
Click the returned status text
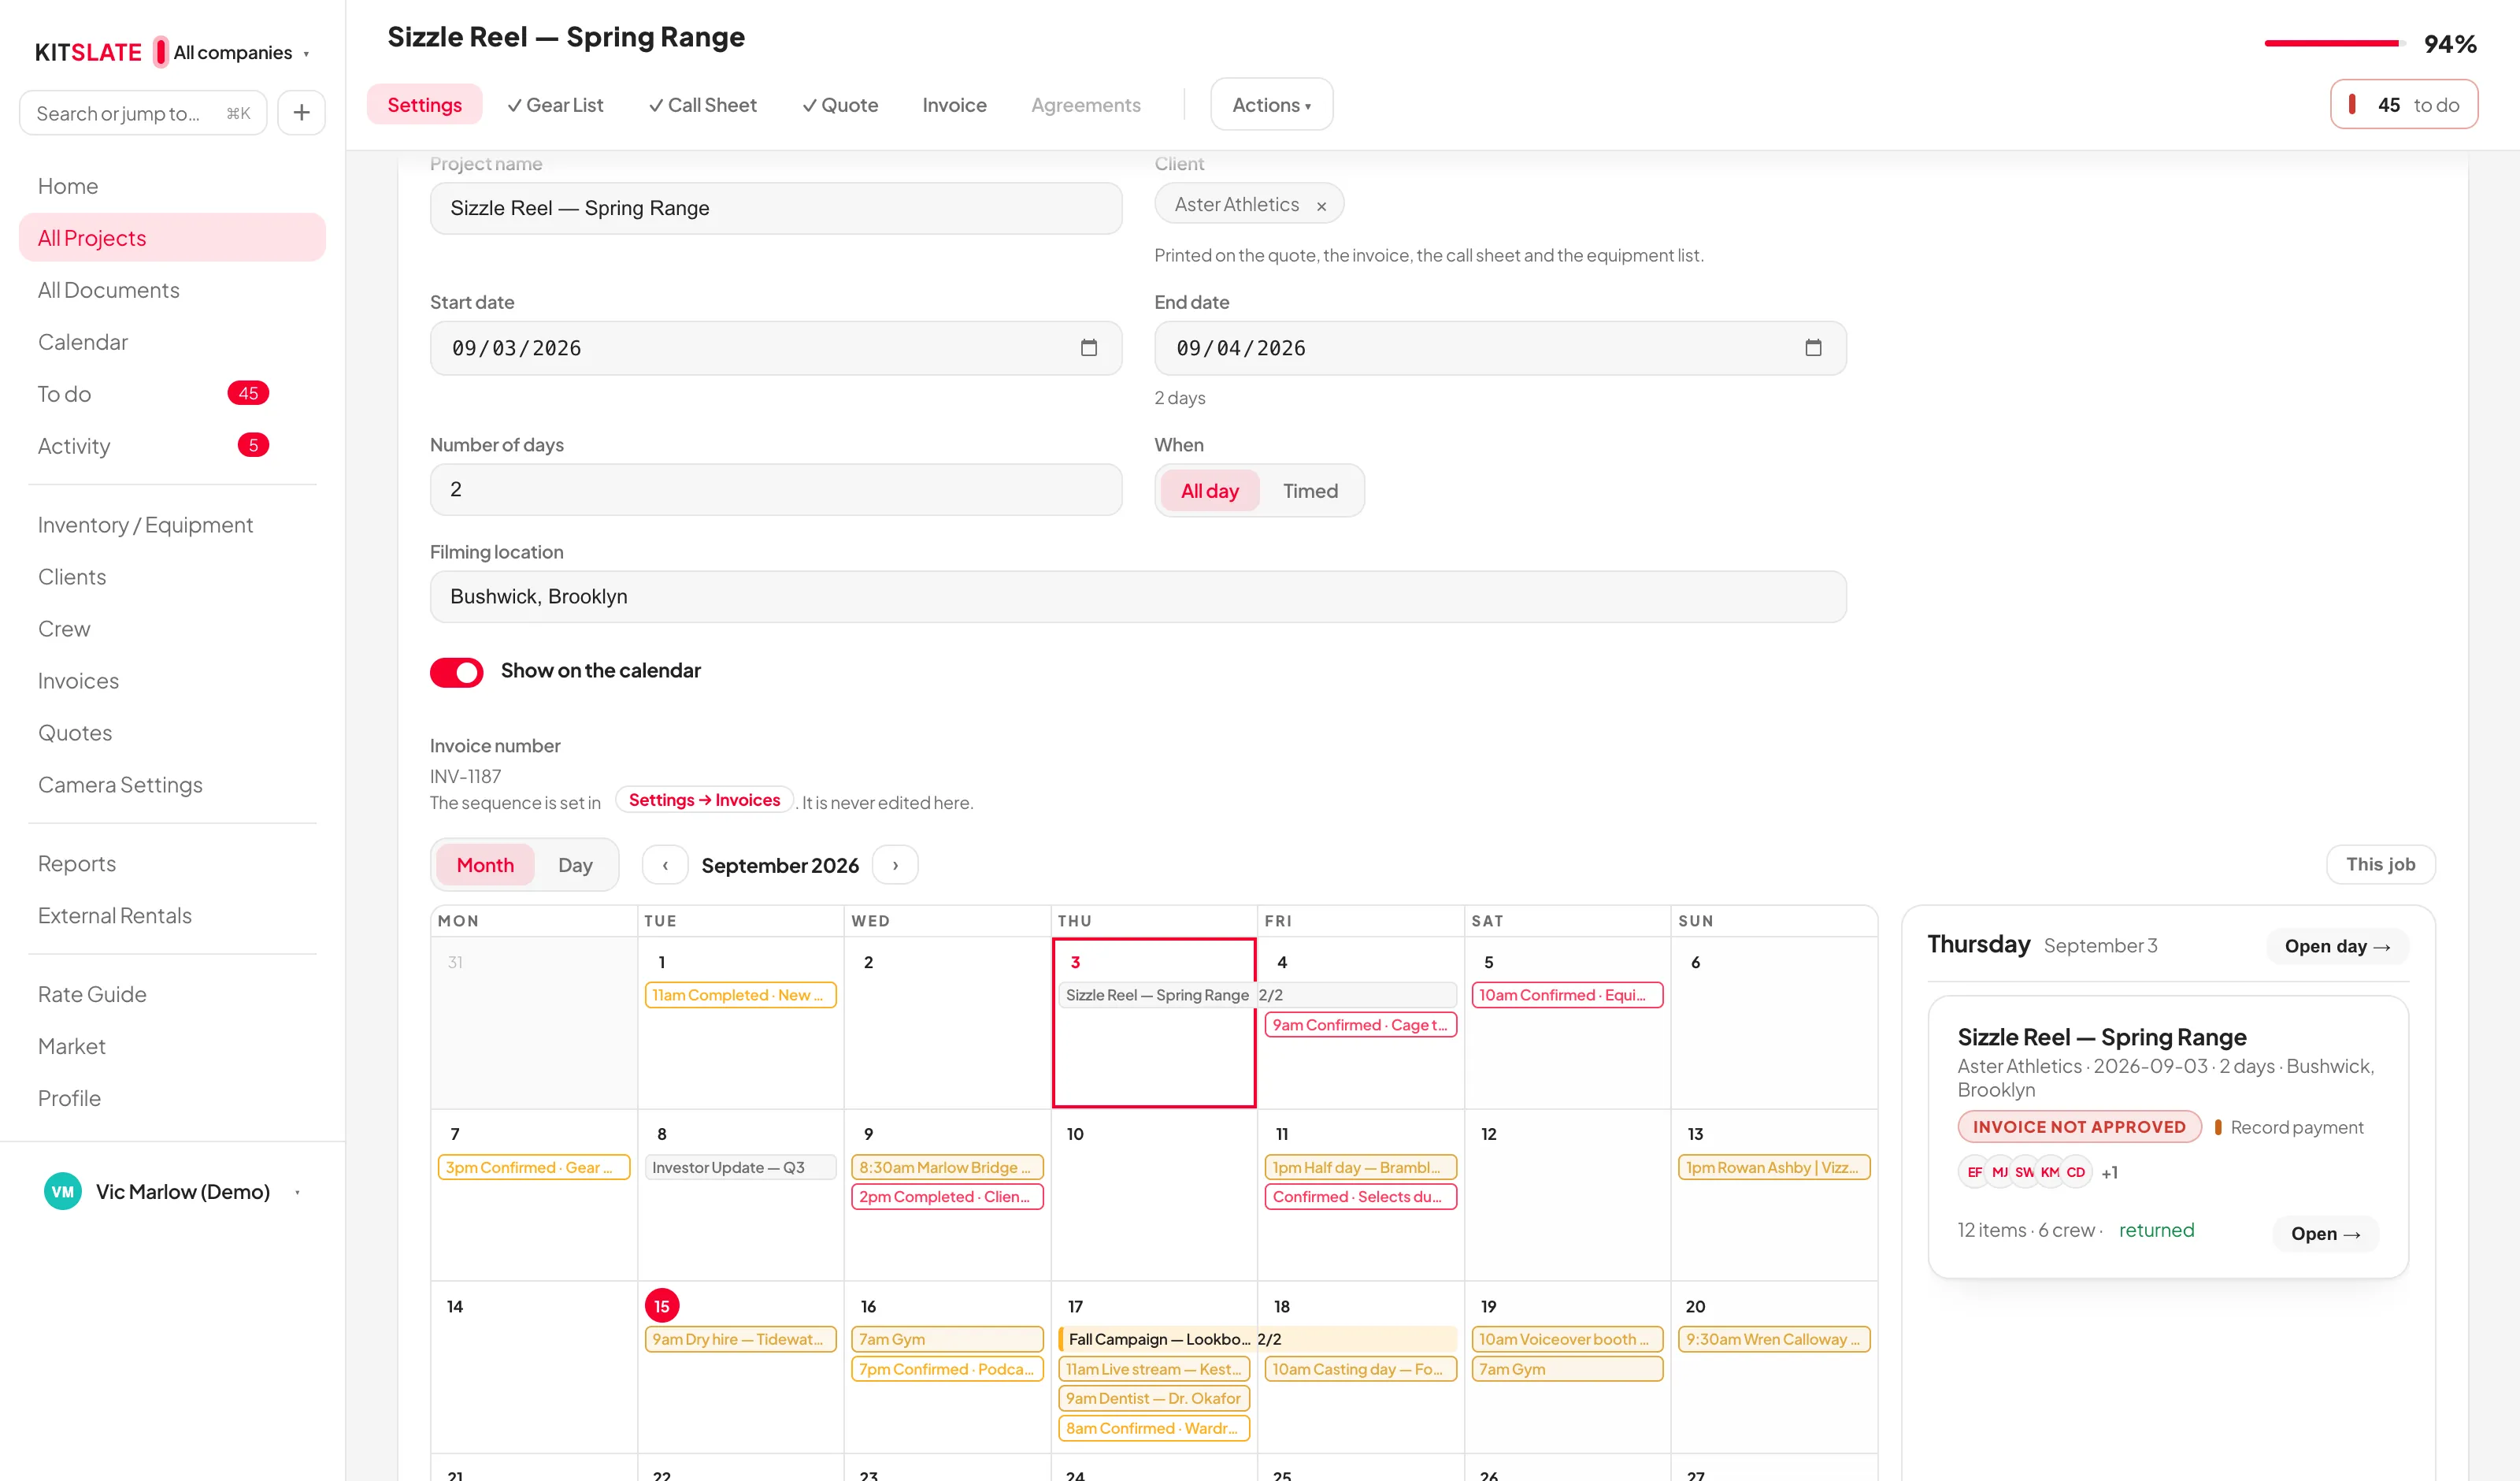tap(2156, 1230)
